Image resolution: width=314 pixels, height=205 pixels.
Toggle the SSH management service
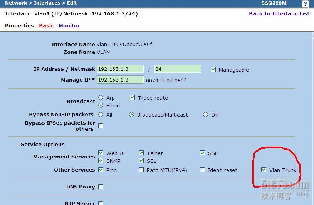(x=202, y=153)
